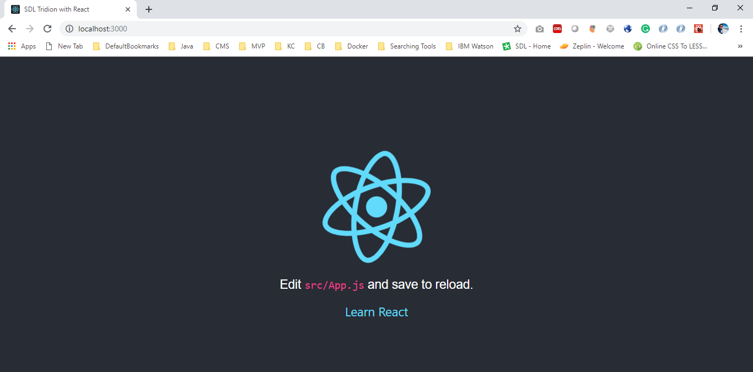Restore down the Chrome window
This screenshot has width=753, height=372.
click(715, 8)
